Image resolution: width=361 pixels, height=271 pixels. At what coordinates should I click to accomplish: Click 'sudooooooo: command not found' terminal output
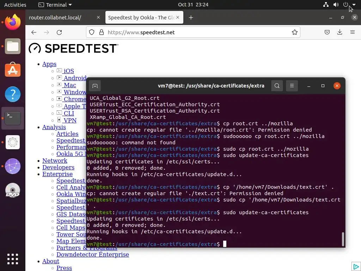coord(131,143)
